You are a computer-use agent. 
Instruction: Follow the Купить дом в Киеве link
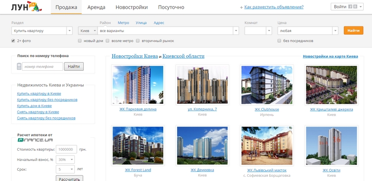[x=34, y=106]
